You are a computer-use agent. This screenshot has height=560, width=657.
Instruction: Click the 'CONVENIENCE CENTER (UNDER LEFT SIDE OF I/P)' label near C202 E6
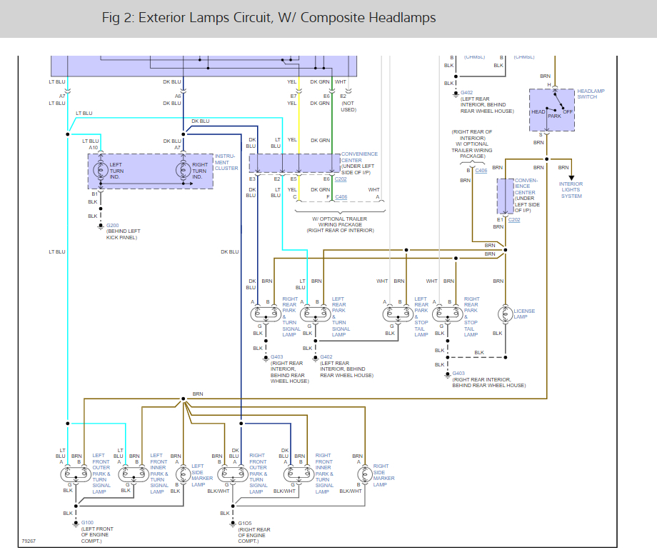pyautogui.click(x=359, y=163)
